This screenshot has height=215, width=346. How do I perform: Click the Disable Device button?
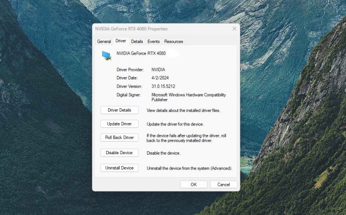coord(119,153)
